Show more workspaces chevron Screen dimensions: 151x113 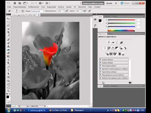click(116, 3)
